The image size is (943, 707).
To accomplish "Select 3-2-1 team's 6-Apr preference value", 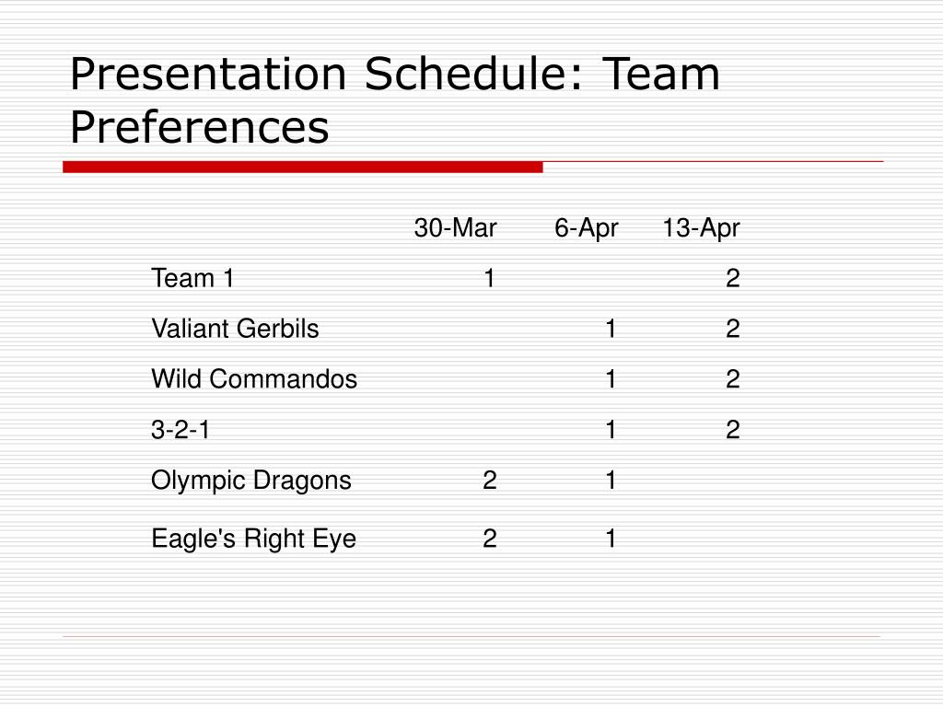I will [611, 430].
